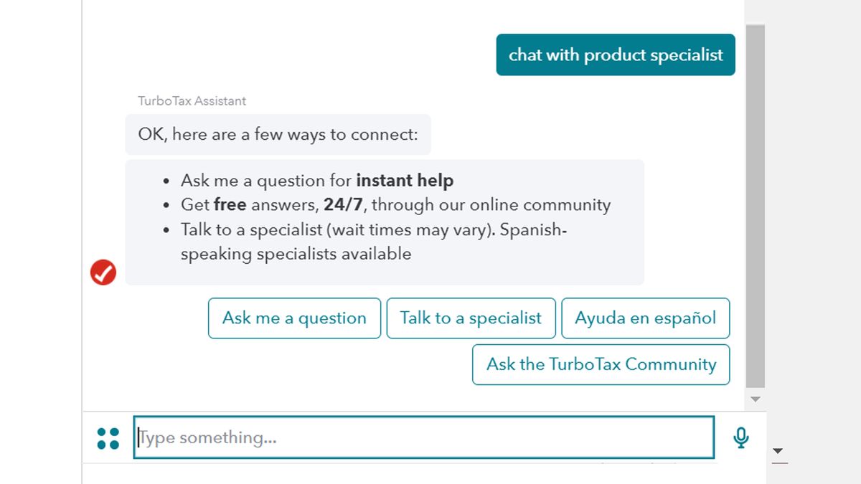Click the "chat with product specialist" bubble

(616, 54)
